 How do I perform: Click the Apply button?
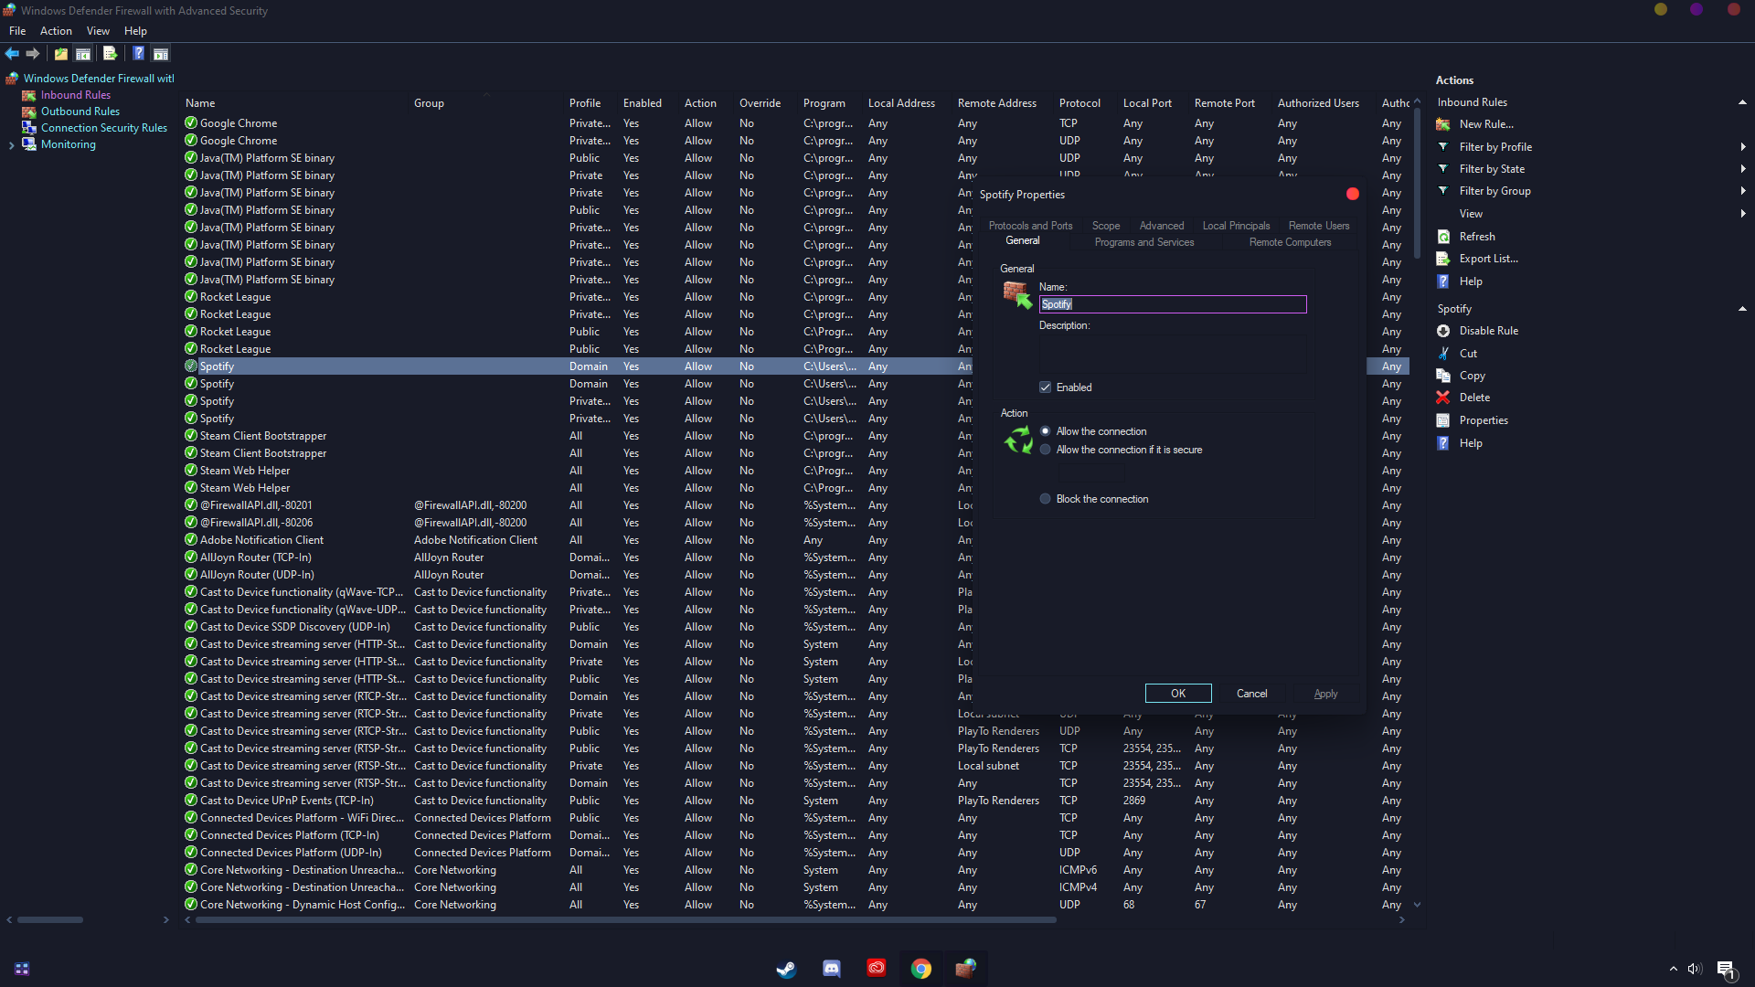(1325, 694)
